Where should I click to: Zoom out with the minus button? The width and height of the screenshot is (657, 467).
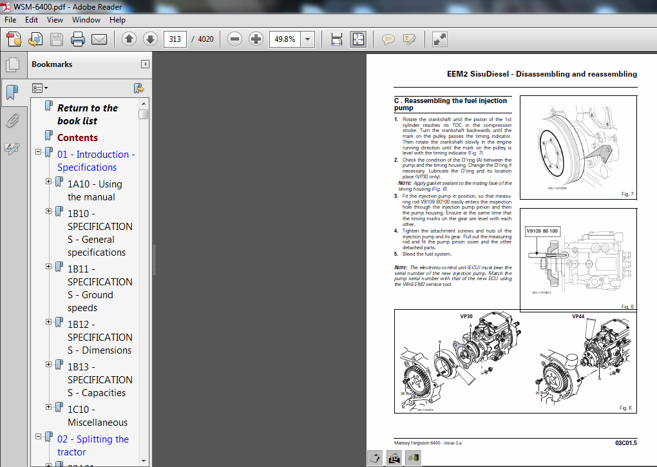tap(234, 39)
